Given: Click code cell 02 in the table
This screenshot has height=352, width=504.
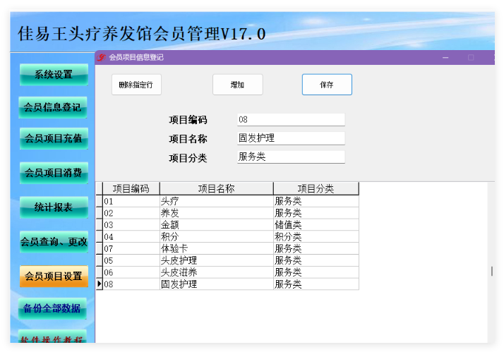Looking at the screenshot, I should 131,213.
